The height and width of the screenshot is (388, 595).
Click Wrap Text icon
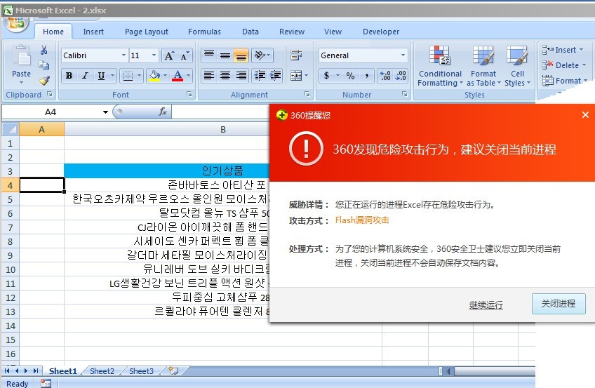(x=296, y=55)
